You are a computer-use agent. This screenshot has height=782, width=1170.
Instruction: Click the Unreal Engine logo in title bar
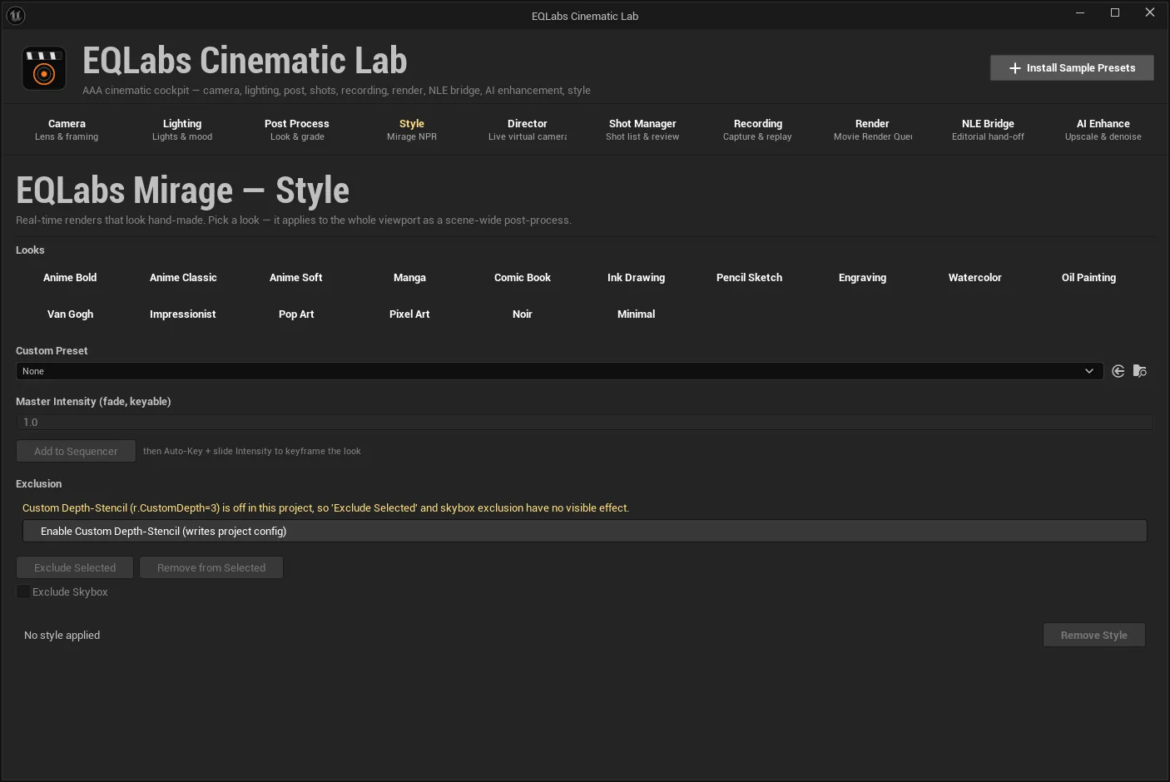click(x=15, y=15)
